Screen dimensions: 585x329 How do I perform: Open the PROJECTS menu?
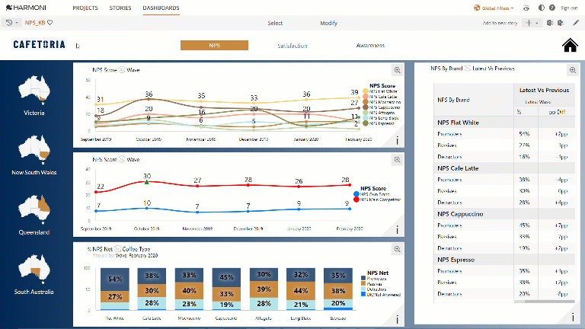coord(85,8)
